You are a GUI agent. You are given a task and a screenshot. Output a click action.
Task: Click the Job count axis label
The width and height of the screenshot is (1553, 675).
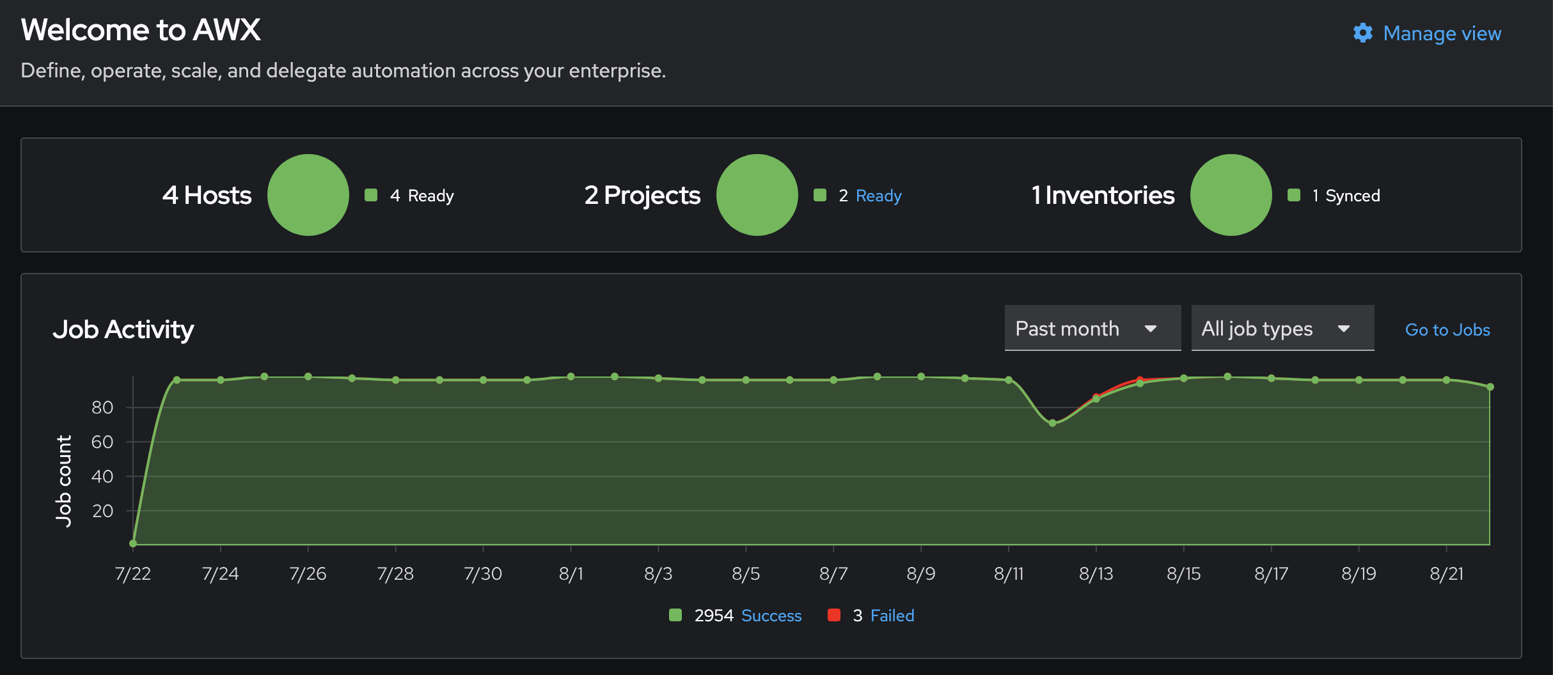[x=64, y=481]
